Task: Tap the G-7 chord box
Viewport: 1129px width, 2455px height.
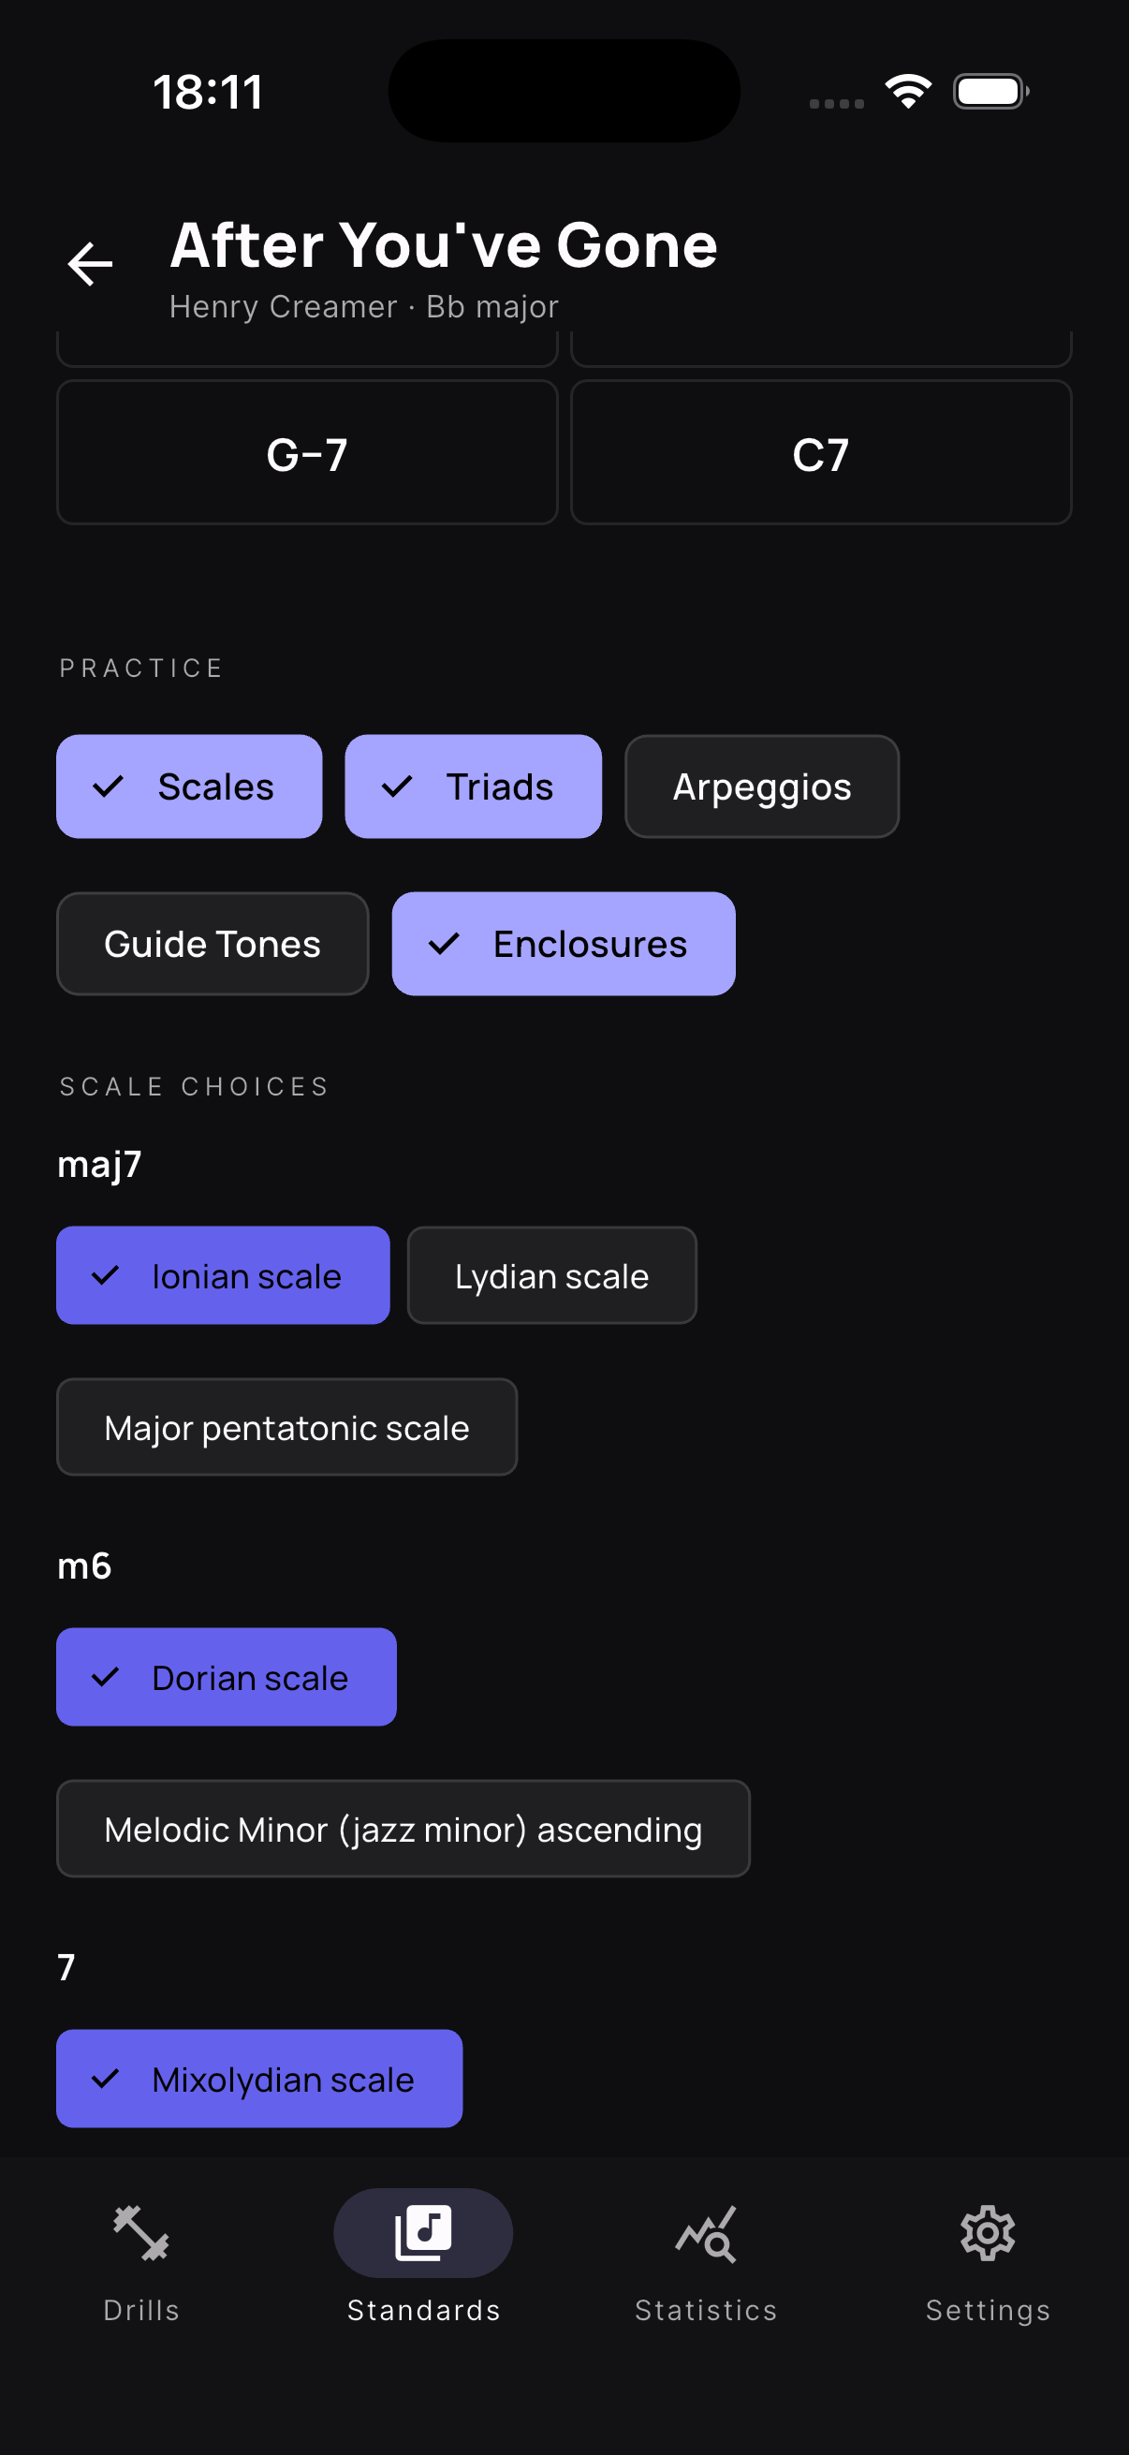Action: click(307, 452)
